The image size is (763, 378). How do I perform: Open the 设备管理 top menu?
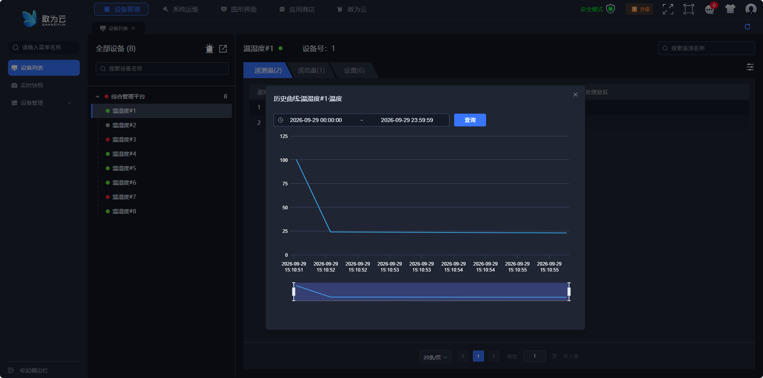[121, 9]
